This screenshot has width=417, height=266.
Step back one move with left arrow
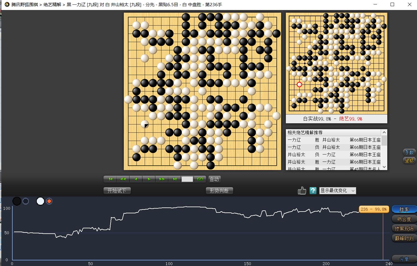(x=136, y=179)
